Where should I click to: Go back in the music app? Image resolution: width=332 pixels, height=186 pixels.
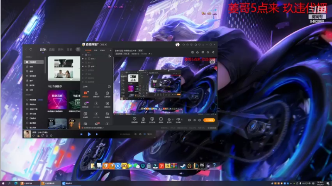pyautogui.click(x=26, y=49)
